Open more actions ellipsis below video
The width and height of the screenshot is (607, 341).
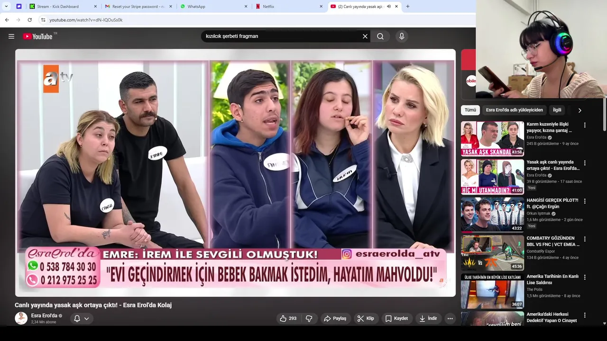(x=450, y=318)
